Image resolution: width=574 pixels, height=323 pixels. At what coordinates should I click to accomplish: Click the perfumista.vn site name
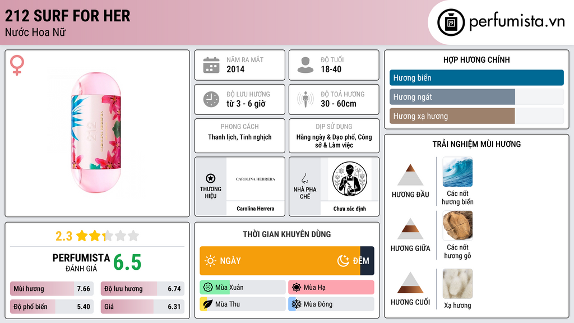coord(517,22)
